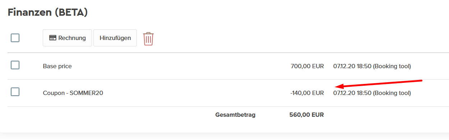
Task: Click the Hinzufügen button
Action: click(115, 38)
